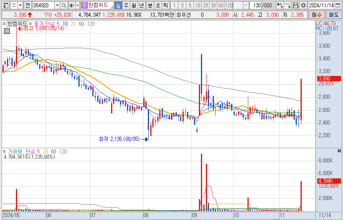
Task: Click the yellow 20 moving-average label
Action: click(x=73, y=24)
